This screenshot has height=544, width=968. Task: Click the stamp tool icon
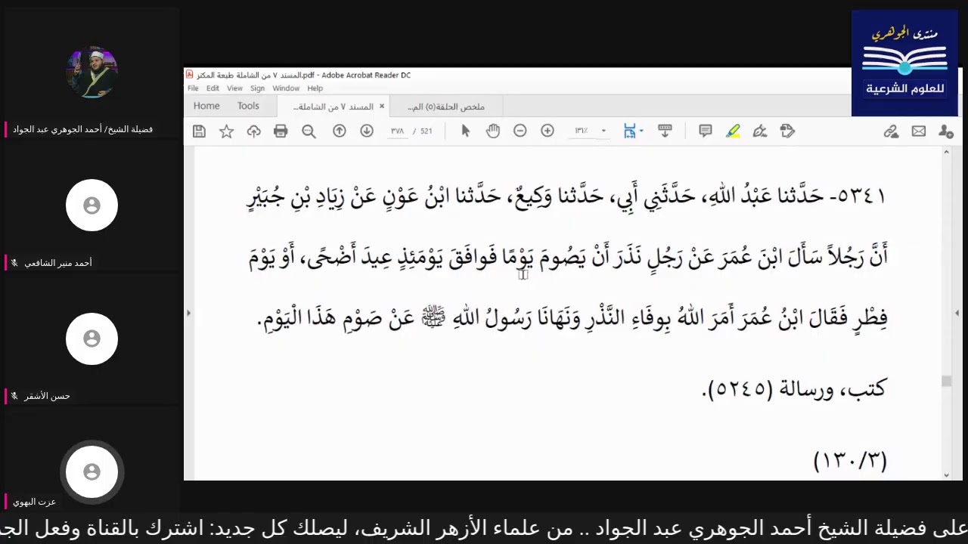[787, 131]
